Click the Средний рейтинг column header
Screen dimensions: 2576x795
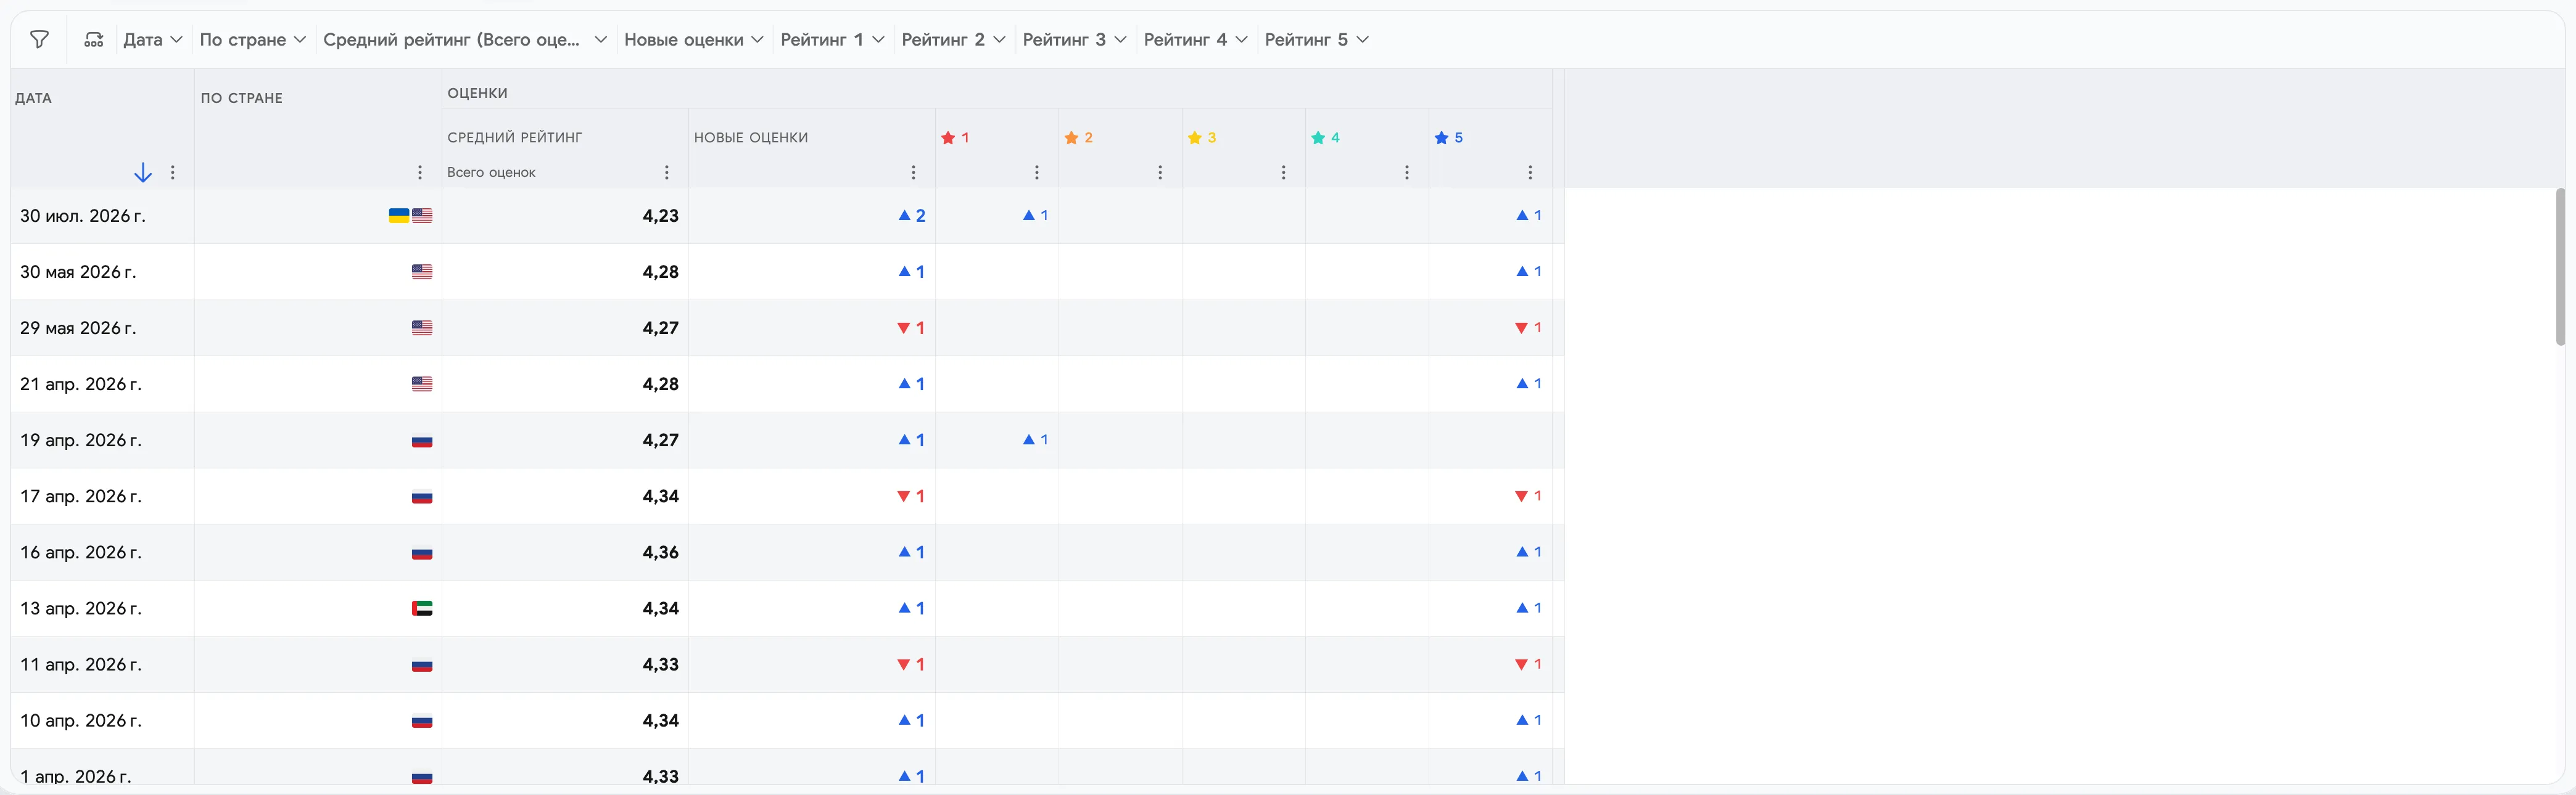click(514, 138)
